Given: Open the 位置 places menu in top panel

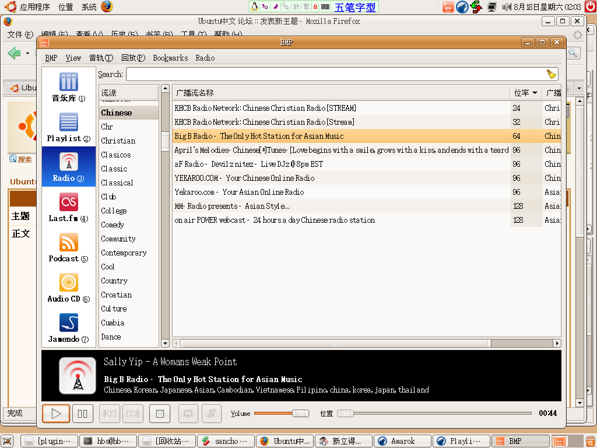Looking at the screenshot, I should coord(65,7).
